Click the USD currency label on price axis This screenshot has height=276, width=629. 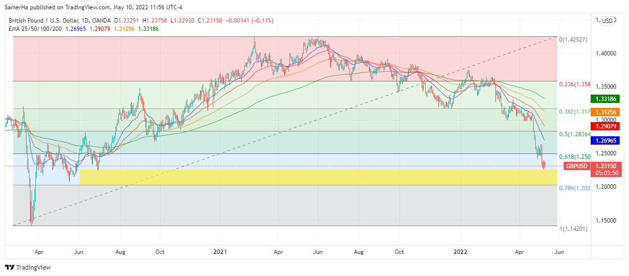point(607,21)
